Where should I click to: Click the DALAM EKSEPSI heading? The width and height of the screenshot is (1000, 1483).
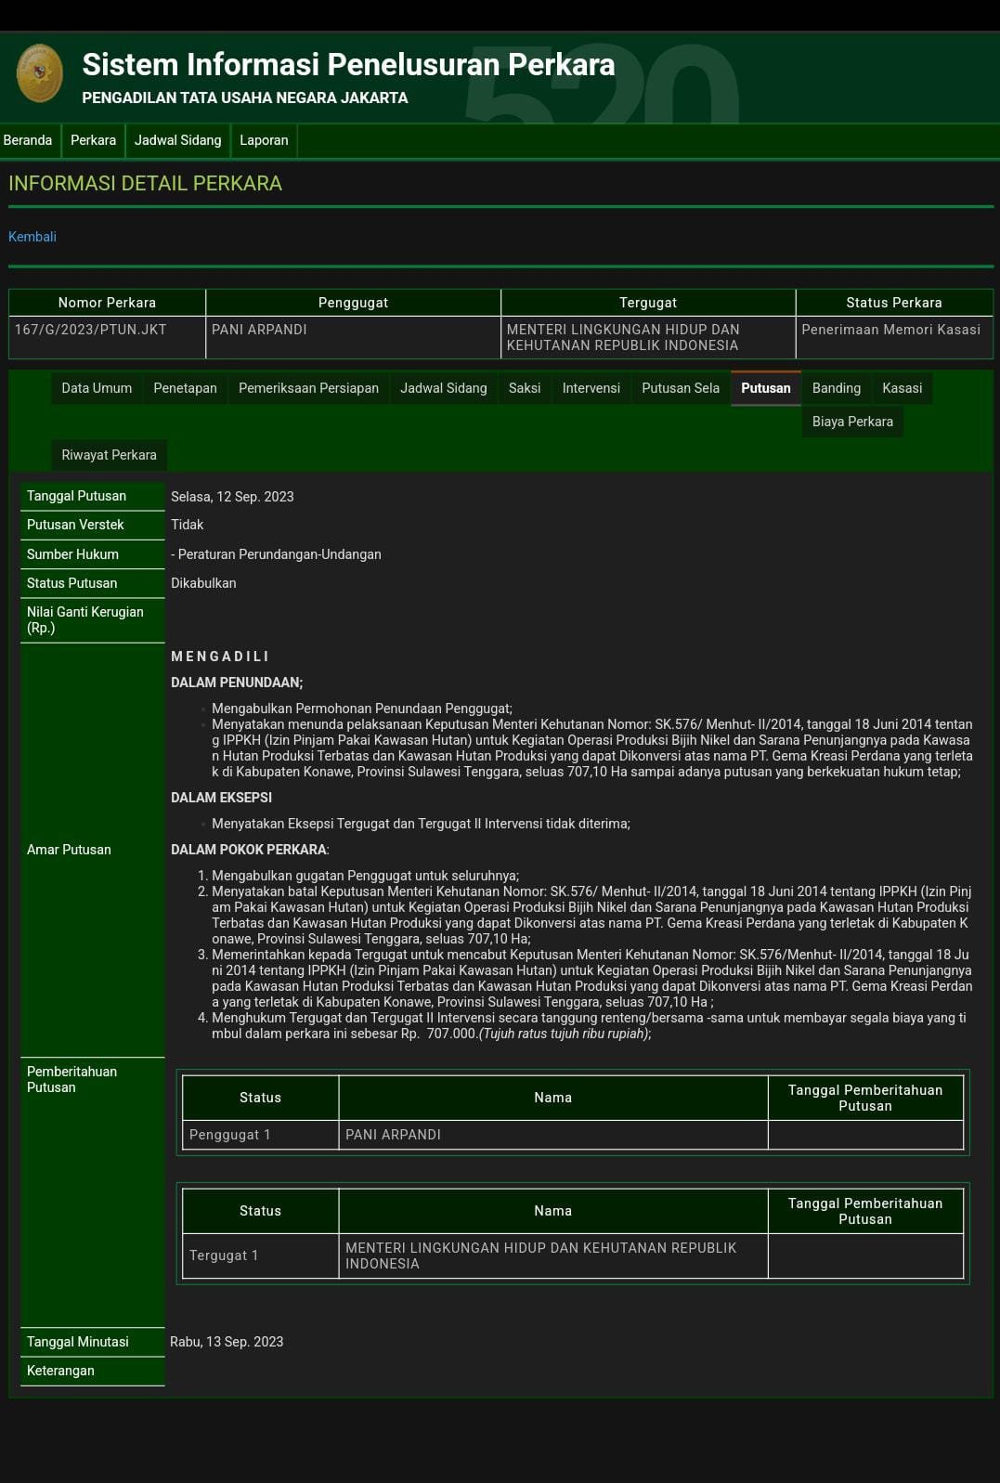(x=221, y=798)
